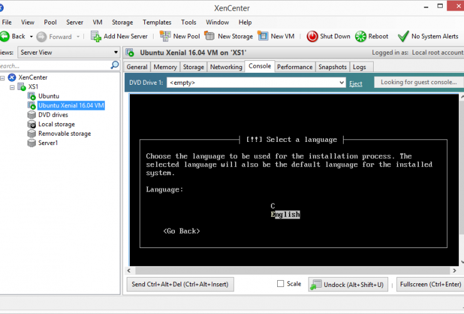Screen dimensions: 464x314
Task: Open the No System Alerts indicator
Action: coord(403,36)
